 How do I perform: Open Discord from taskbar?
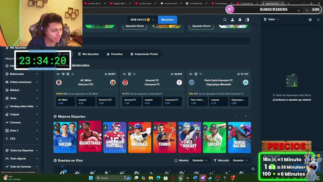(x=203, y=178)
